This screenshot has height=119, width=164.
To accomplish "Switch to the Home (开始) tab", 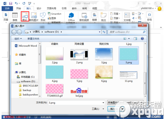I will point(18,8).
